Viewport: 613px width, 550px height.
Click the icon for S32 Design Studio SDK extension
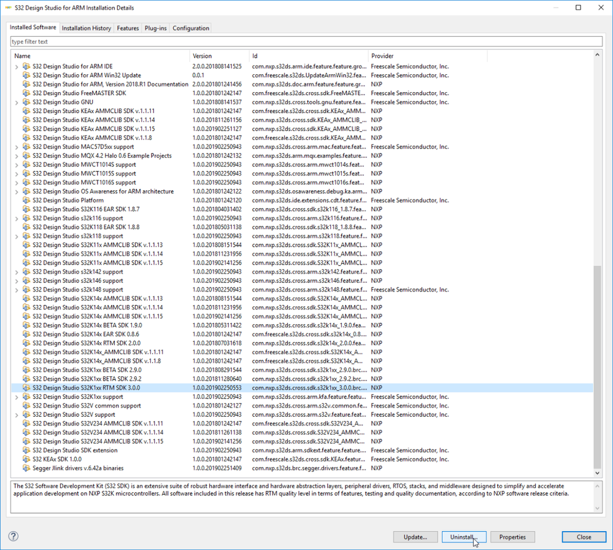pyautogui.click(x=26, y=450)
